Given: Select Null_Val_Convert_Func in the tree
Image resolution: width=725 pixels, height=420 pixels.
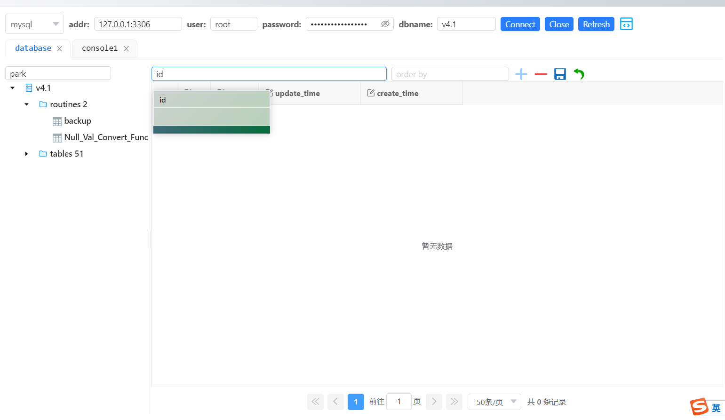Looking at the screenshot, I should pos(105,137).
